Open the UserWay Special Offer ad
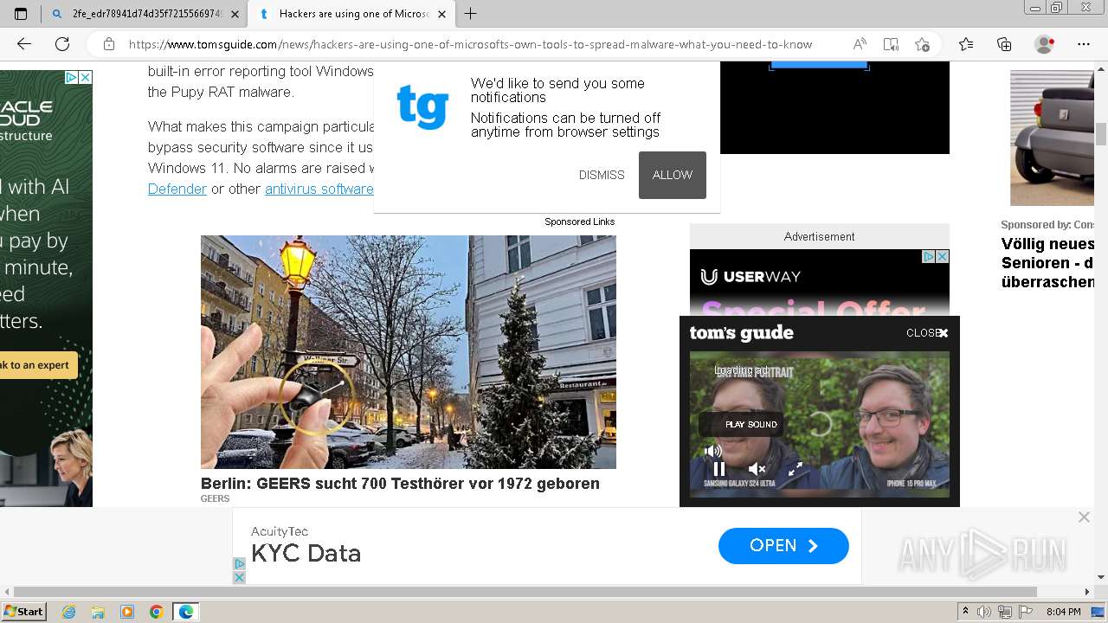 tap(820, 283)
